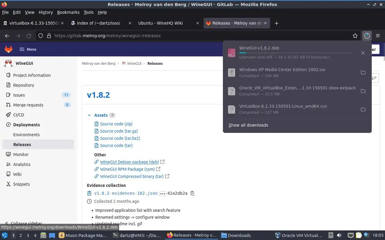Image resolution: width=385 pixels, height=240 pixels.
Task: Open Repository in sidebar
Action: (38, 85)
